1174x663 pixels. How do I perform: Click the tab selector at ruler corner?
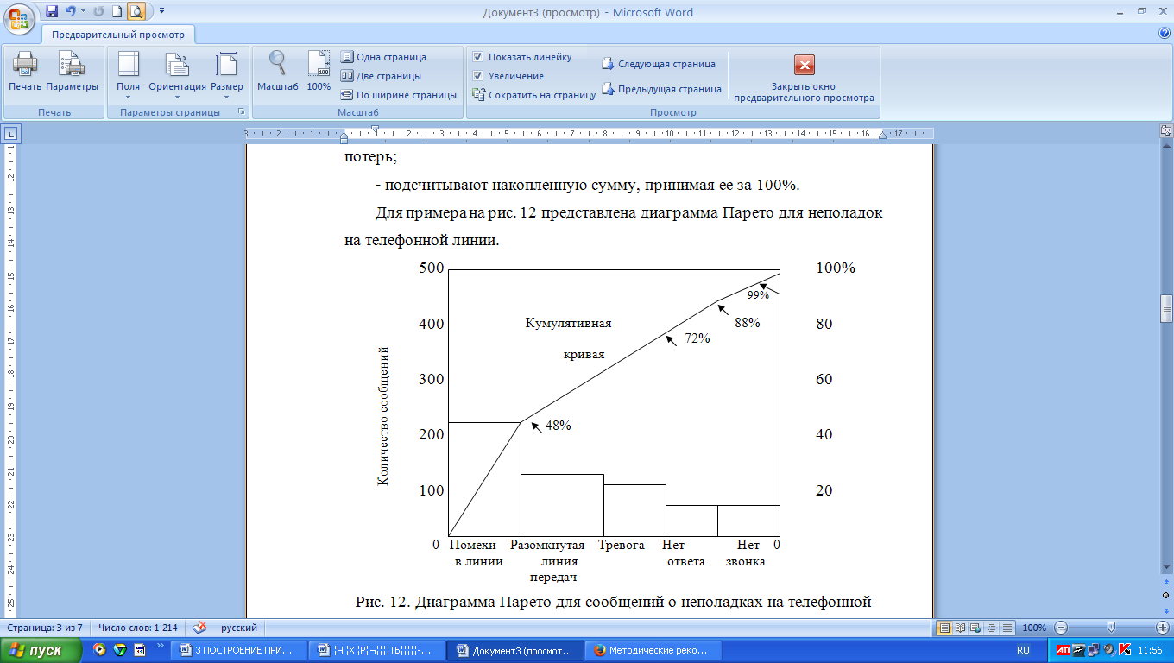coord(11,134)
